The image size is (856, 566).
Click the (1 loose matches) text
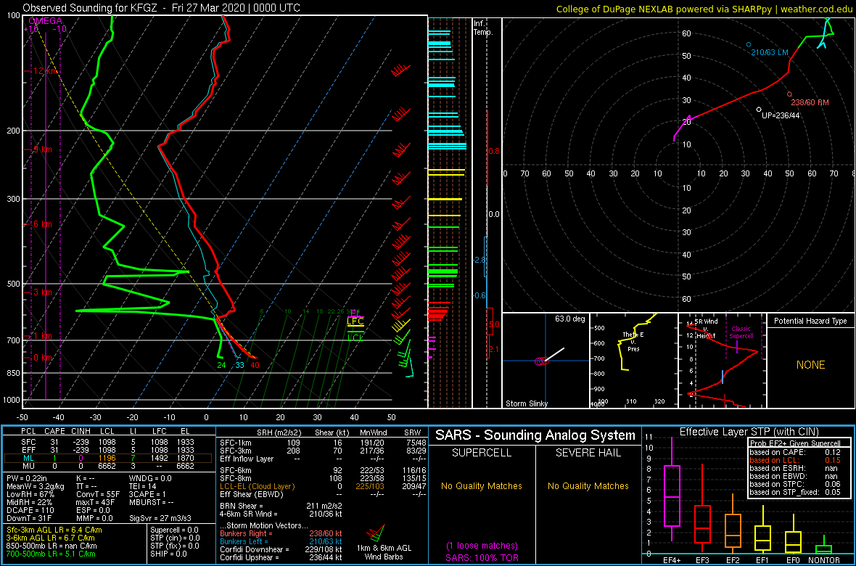(x=482, y=546)
